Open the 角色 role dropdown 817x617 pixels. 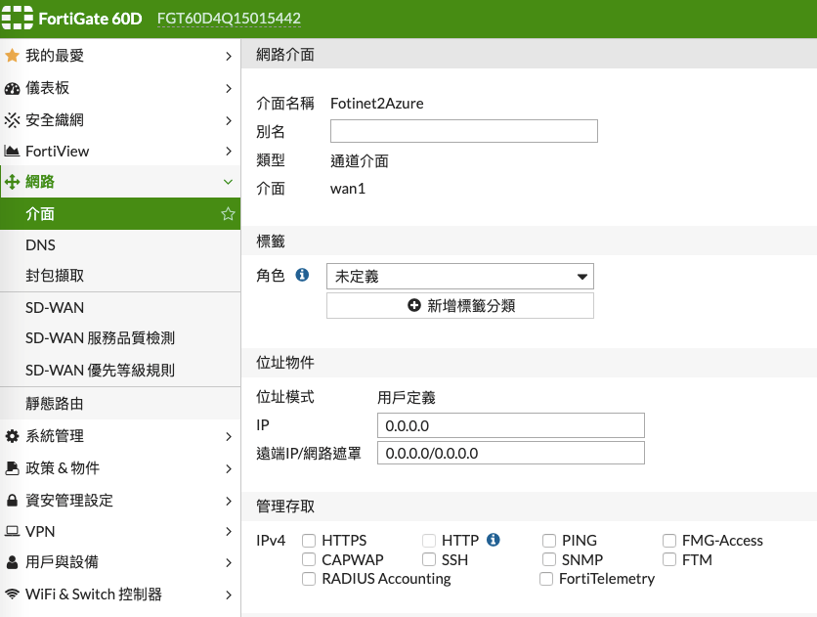tap(460, 276)
